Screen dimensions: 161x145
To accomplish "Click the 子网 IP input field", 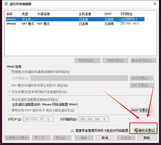I will pos(38,119).
